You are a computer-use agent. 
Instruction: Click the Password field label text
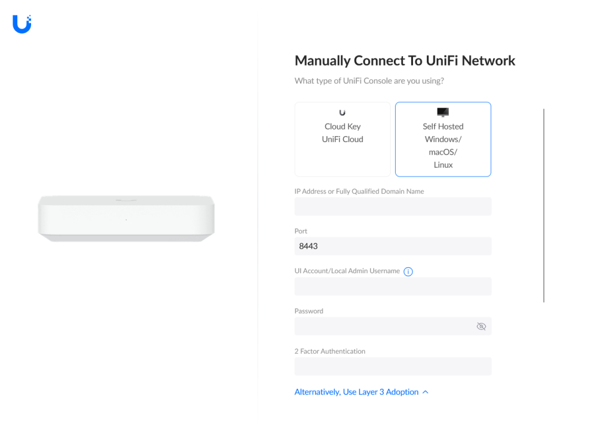[309, 311]
